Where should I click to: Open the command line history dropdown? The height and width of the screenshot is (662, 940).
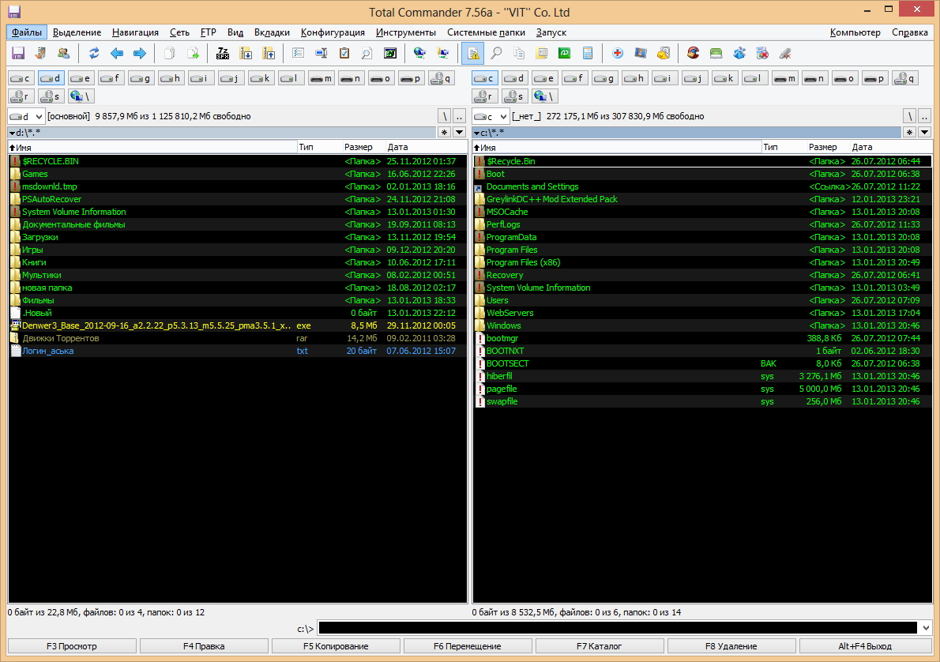[x=927, y=628]
